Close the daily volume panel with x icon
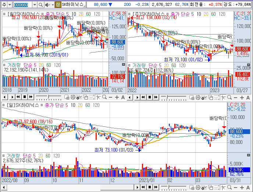 point(249,155)
